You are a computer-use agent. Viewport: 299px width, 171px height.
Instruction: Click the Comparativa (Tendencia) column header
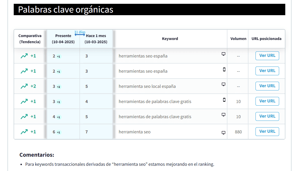tap(30, 39)
